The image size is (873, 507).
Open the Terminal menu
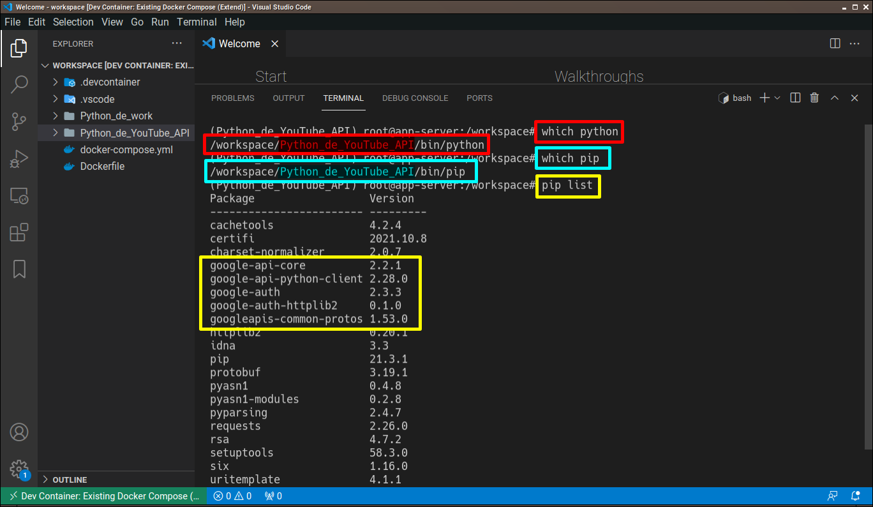pos(197,22)
